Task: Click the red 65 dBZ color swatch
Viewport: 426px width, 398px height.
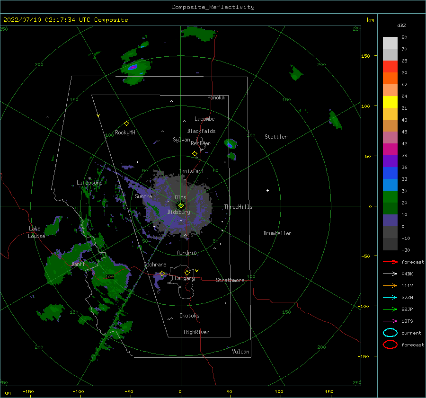Action: pos(390,66)
